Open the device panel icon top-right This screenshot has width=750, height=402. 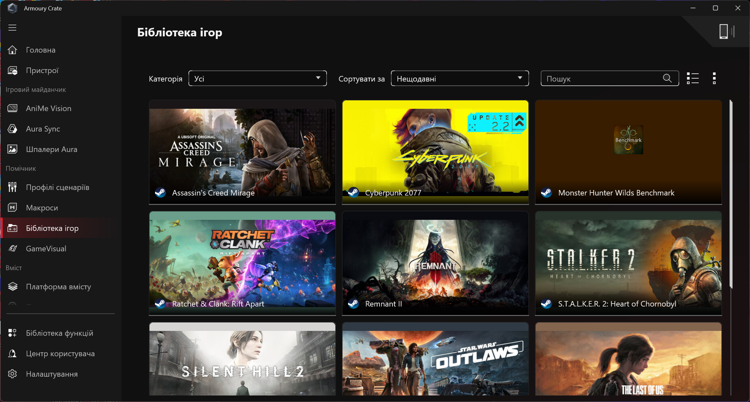(727, 32)
